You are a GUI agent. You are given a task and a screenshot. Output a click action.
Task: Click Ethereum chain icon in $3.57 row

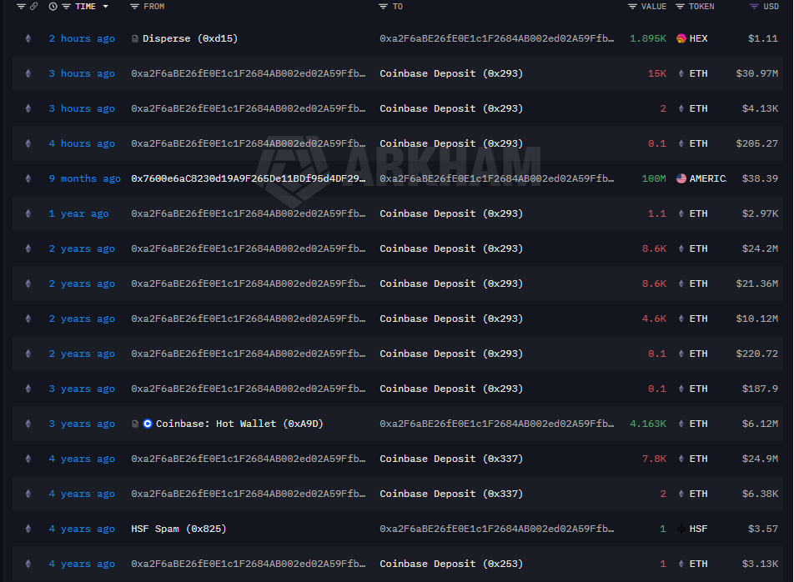tap(28, 529)
